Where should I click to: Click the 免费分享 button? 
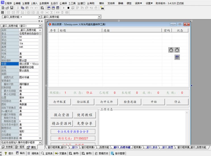coord(85,123)
